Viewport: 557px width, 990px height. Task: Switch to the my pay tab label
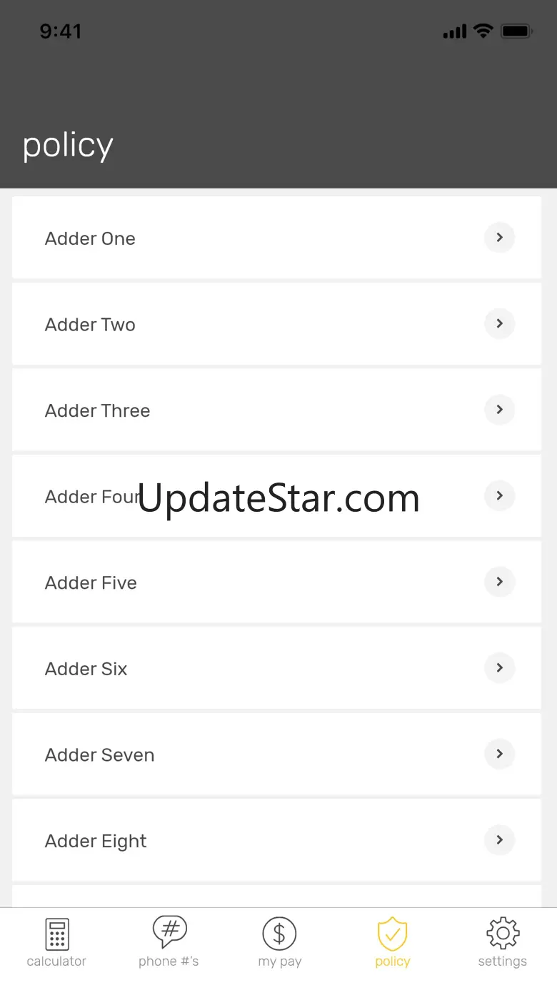point(280,961)
